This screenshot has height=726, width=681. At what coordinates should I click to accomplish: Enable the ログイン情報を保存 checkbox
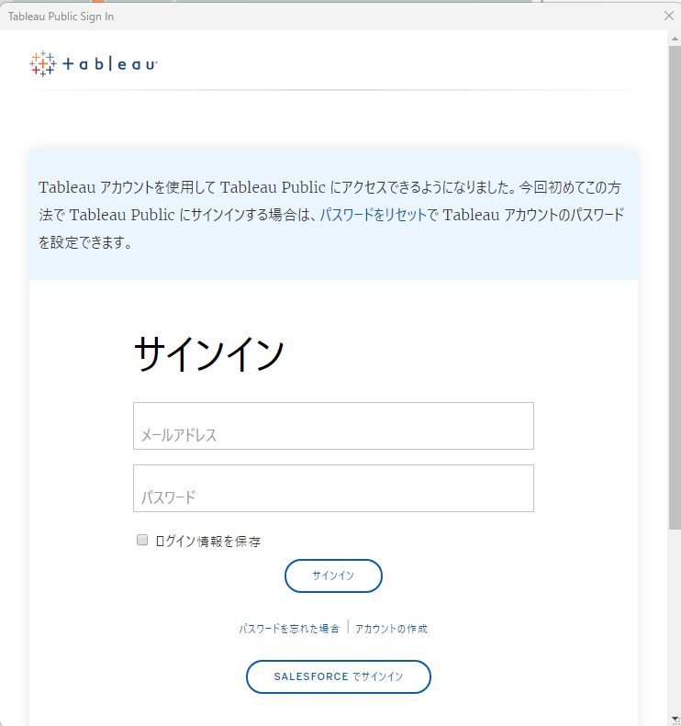click(x=142, y=541)
